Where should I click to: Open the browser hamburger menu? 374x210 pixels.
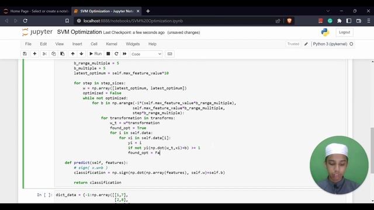coord(369,21)
